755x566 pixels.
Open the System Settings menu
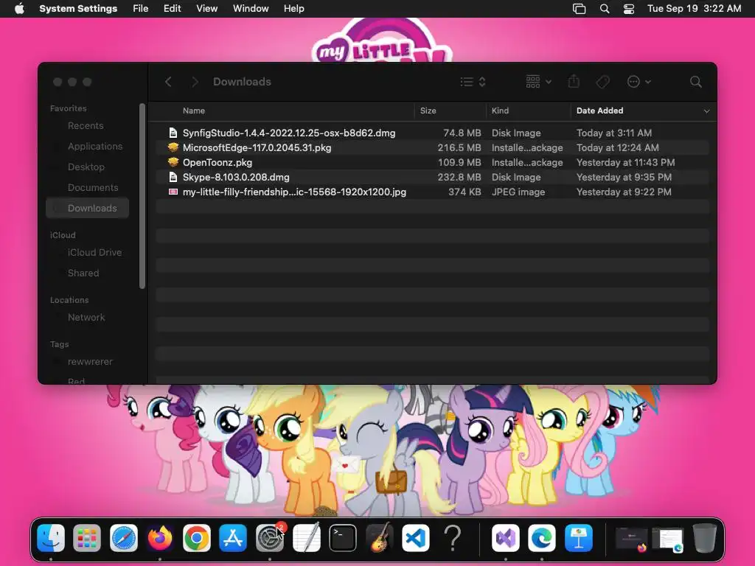(78, 9)
